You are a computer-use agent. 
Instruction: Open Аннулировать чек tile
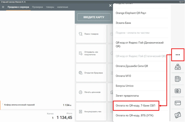[91, 112]
